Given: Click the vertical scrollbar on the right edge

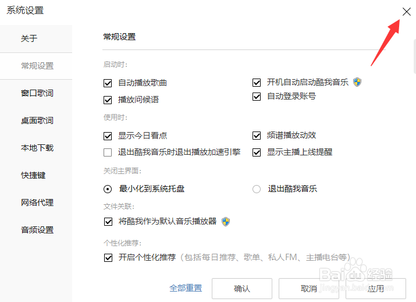Looking at the screenshot, I should [x=415, y=56].
